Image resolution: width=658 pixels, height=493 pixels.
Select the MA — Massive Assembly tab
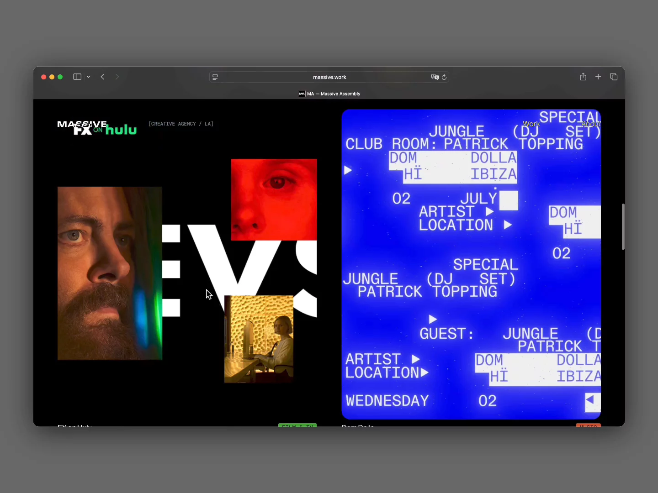[x=329, y=94]
